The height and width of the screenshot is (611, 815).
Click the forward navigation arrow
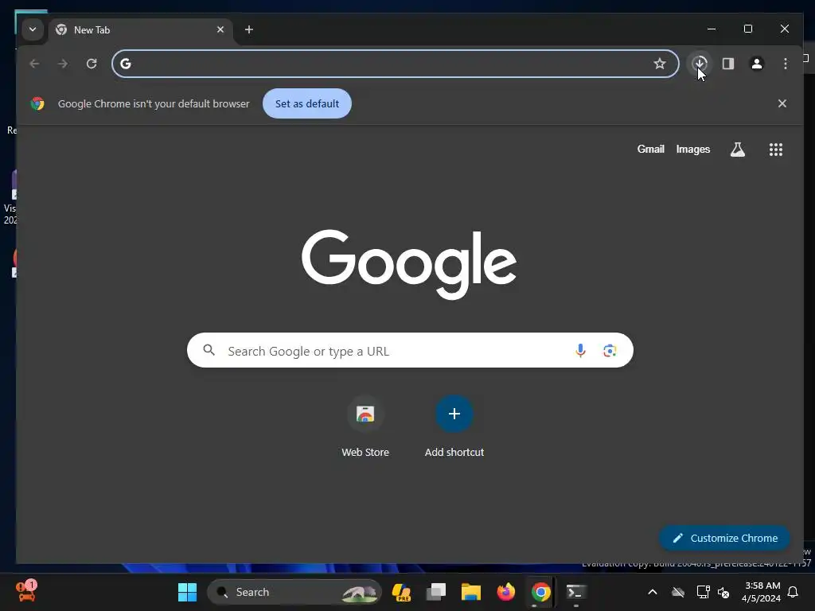[63, 64]
